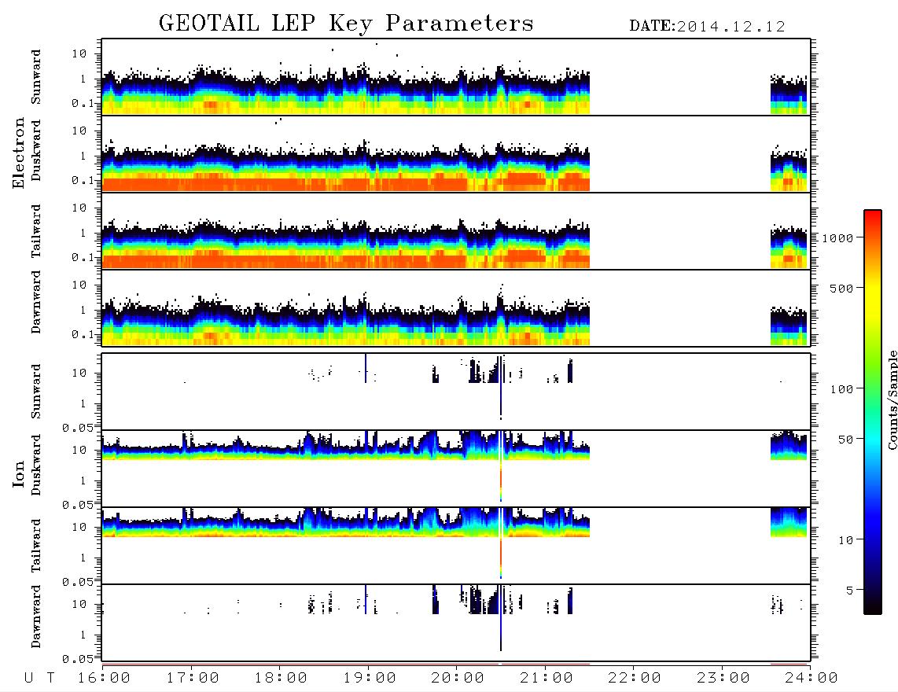Click the 18:00 time tick label
Screen dimensions: 898x692
point(281,679)
